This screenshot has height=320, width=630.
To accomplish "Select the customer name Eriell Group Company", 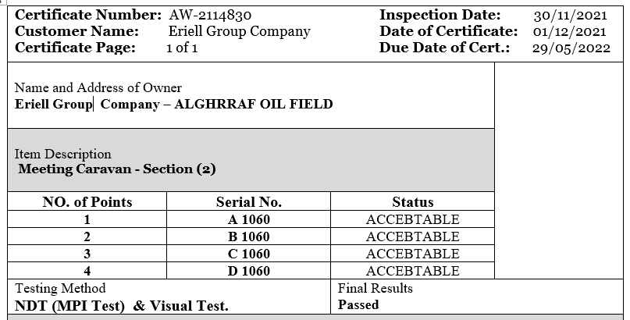I will point(240,31).
